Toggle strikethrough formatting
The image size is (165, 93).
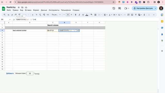pos(83,15)
